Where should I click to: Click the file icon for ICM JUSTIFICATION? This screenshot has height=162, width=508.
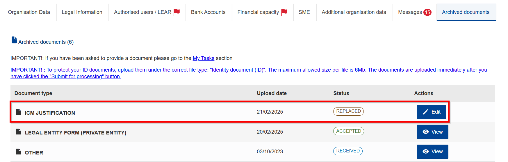pyautogui.click(x=18, y=112)
